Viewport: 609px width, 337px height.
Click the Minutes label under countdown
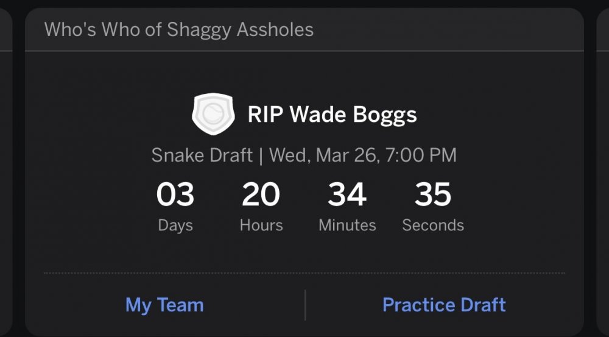tap(347, 225)
